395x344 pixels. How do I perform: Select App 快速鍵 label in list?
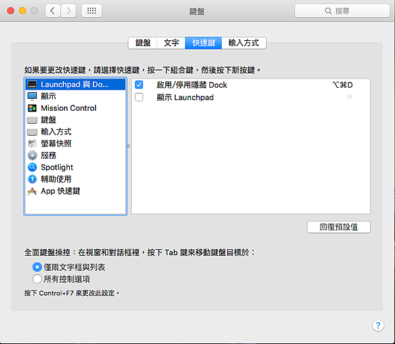61,191
